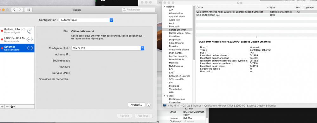The image size is (317, 123).
Task: Select Matériel RAID in the sidebar
Action: (176, 60)
